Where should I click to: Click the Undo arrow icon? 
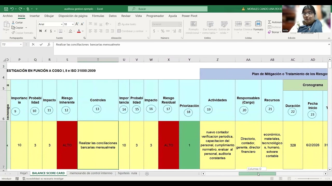coord(12,9)
